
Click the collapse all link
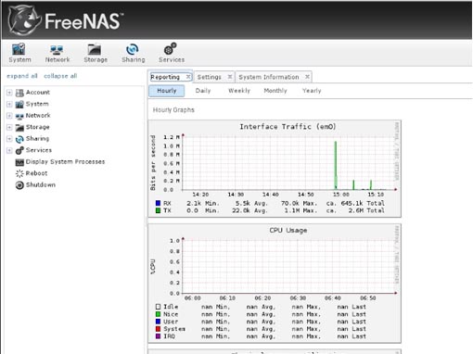[x=60, y=76]
